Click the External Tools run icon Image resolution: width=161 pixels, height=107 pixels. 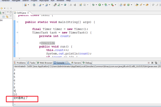click(x=112, y=5)
